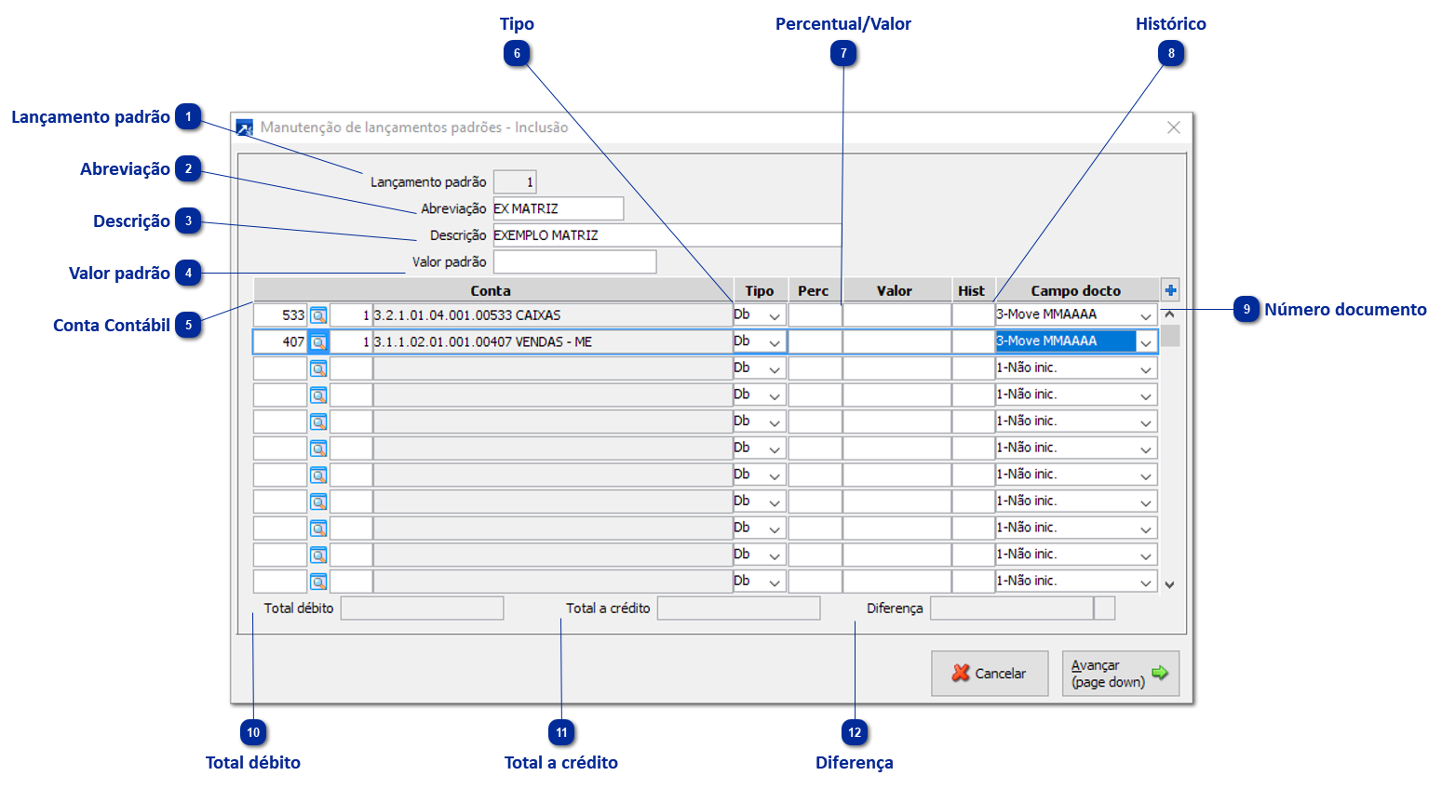This screenshot has height=789, width=1442.
Task: Click the Valor column header
Action: point(896,290)
